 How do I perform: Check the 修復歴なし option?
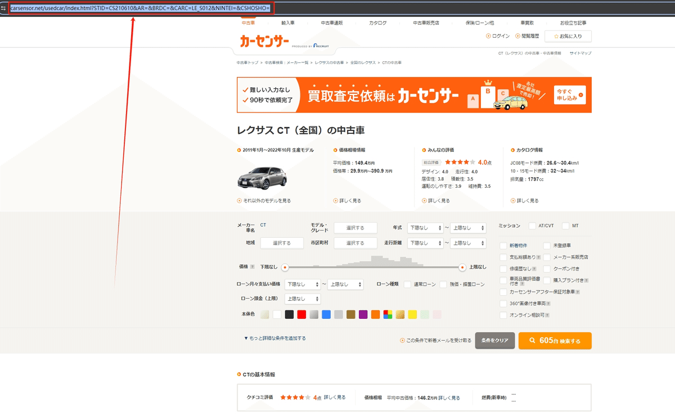[x=503, y=269]
